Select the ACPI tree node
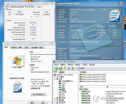 click(x=63, y=96)
